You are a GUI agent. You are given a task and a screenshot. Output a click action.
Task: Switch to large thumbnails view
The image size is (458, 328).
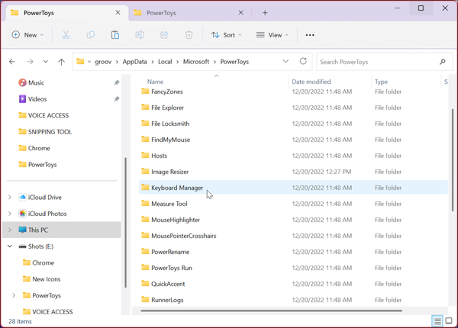tap(449, 320)
